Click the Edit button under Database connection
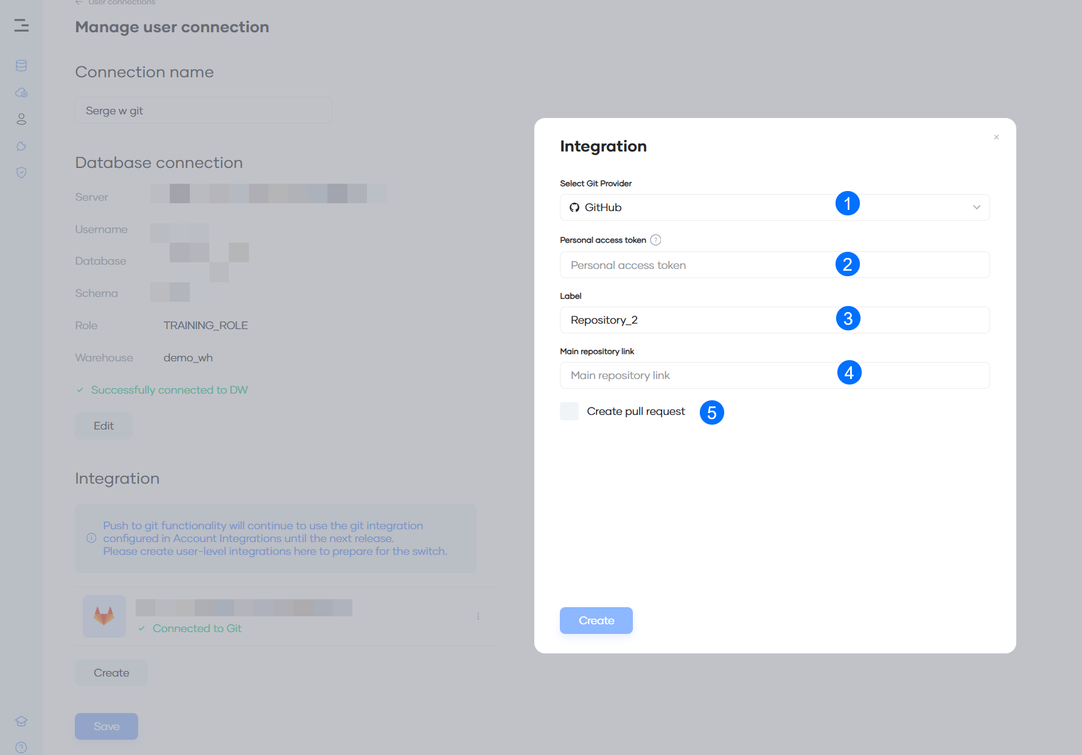Viewport: 1082px width, 755px height. coord(103,425)
